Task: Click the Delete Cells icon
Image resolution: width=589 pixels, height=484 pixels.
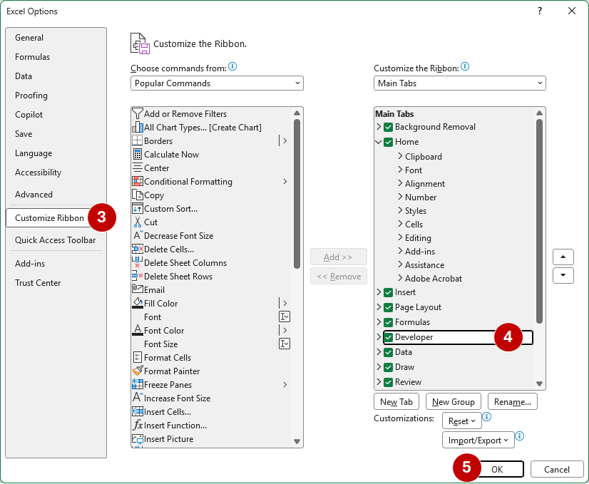Action: point(138,249)
